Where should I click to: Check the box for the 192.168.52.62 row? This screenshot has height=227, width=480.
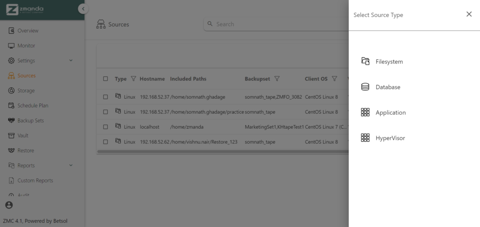click(105, 142)
